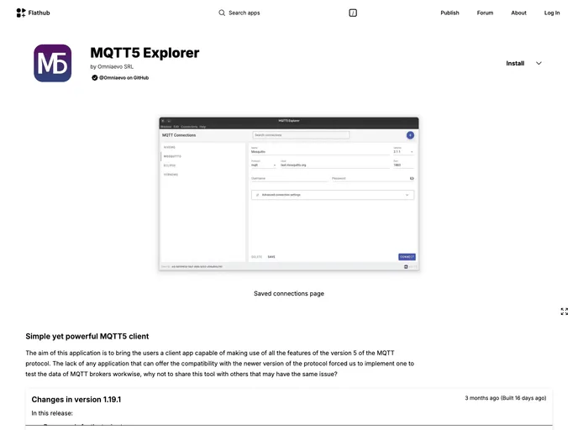Click Changes in version 1.19.1 heading

(76, 400)
